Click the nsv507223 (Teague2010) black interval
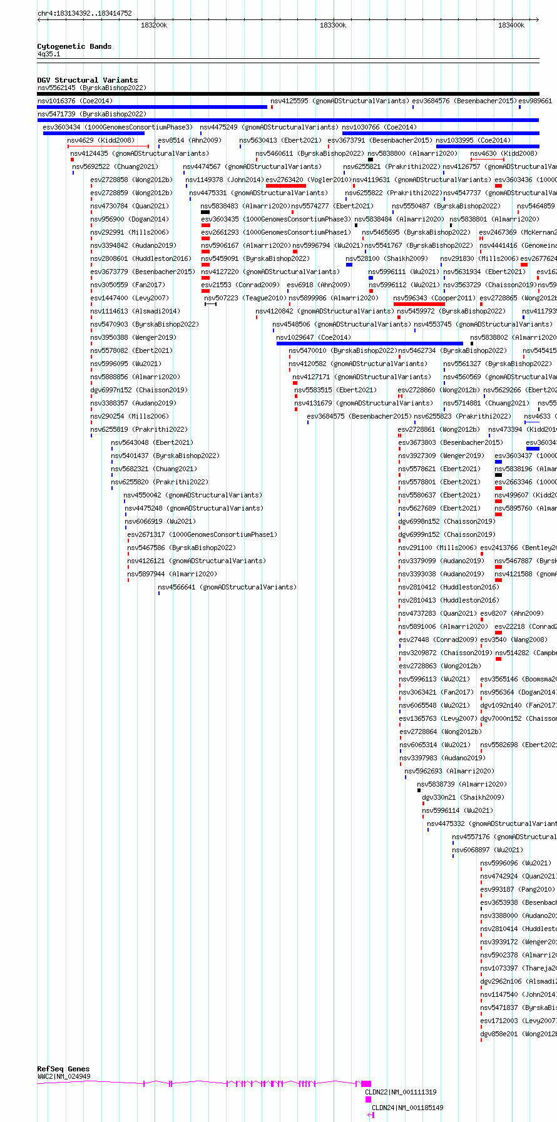 click(210, 304)
